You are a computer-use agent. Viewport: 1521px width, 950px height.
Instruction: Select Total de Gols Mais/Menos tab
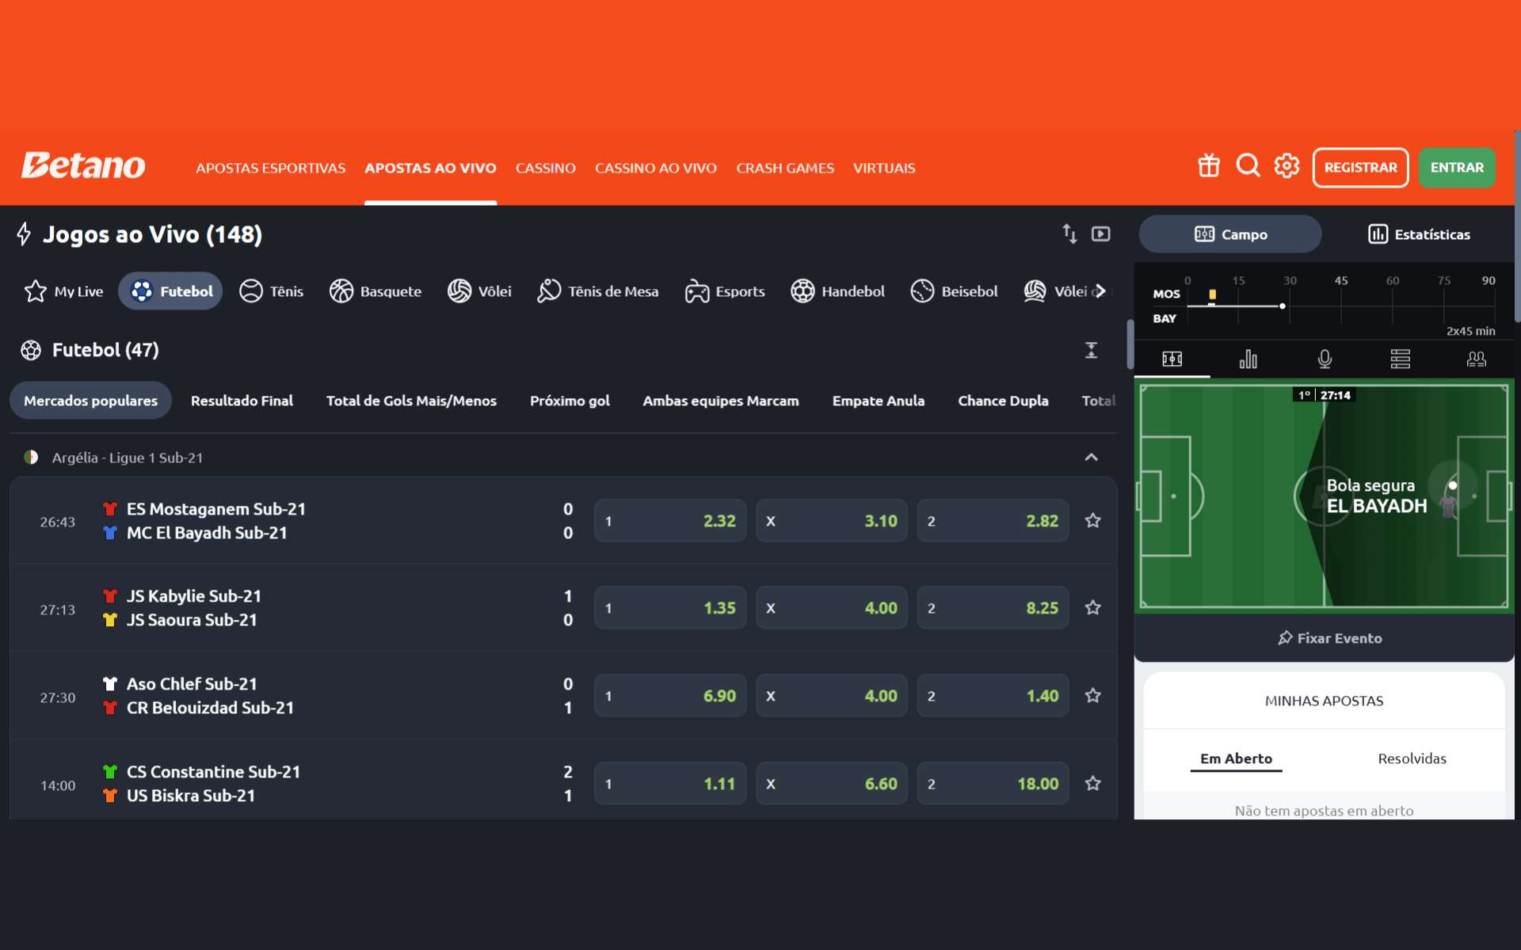click(411, 401)
